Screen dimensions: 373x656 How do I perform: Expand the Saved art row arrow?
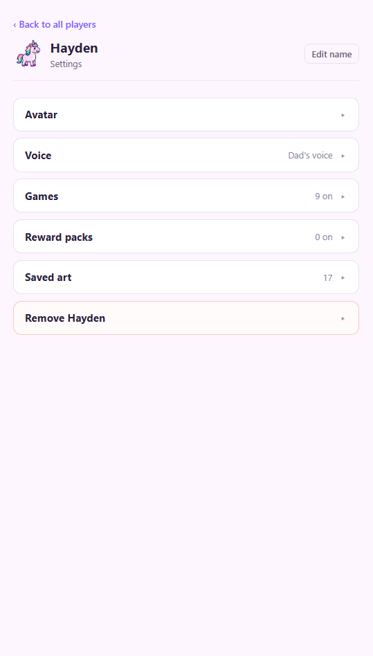click(x=343, y=277)
